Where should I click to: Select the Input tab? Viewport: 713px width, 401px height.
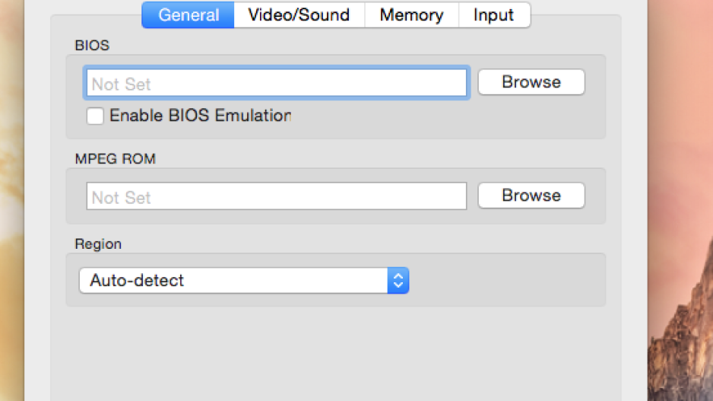tap(494, 15)
